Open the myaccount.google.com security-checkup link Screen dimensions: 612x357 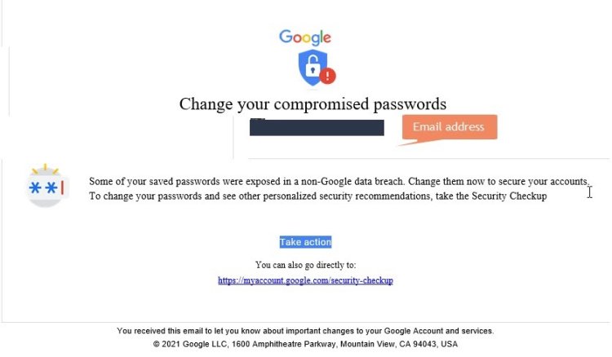tap(305, 280)
